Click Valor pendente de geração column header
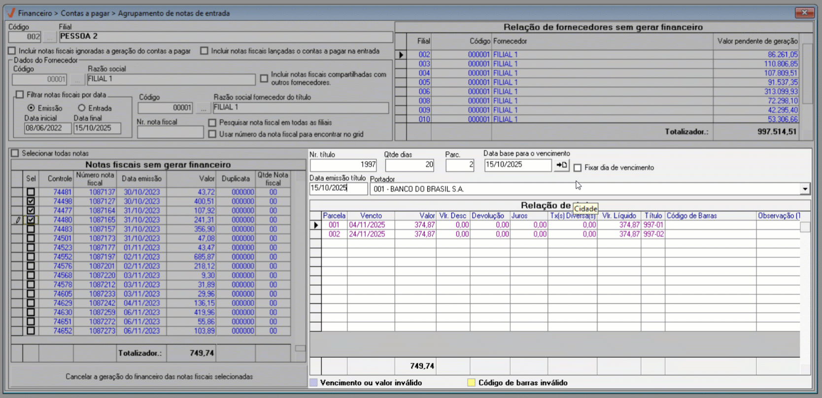 [757, 41]
